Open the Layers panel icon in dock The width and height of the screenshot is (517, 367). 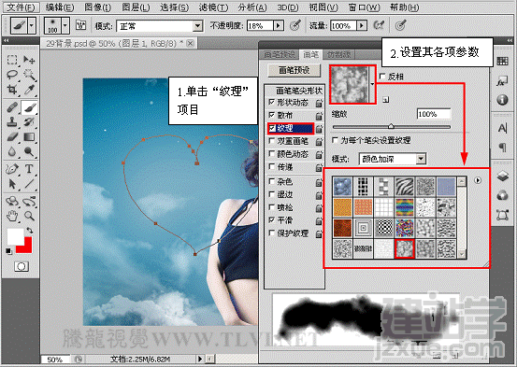pos(502,176)
